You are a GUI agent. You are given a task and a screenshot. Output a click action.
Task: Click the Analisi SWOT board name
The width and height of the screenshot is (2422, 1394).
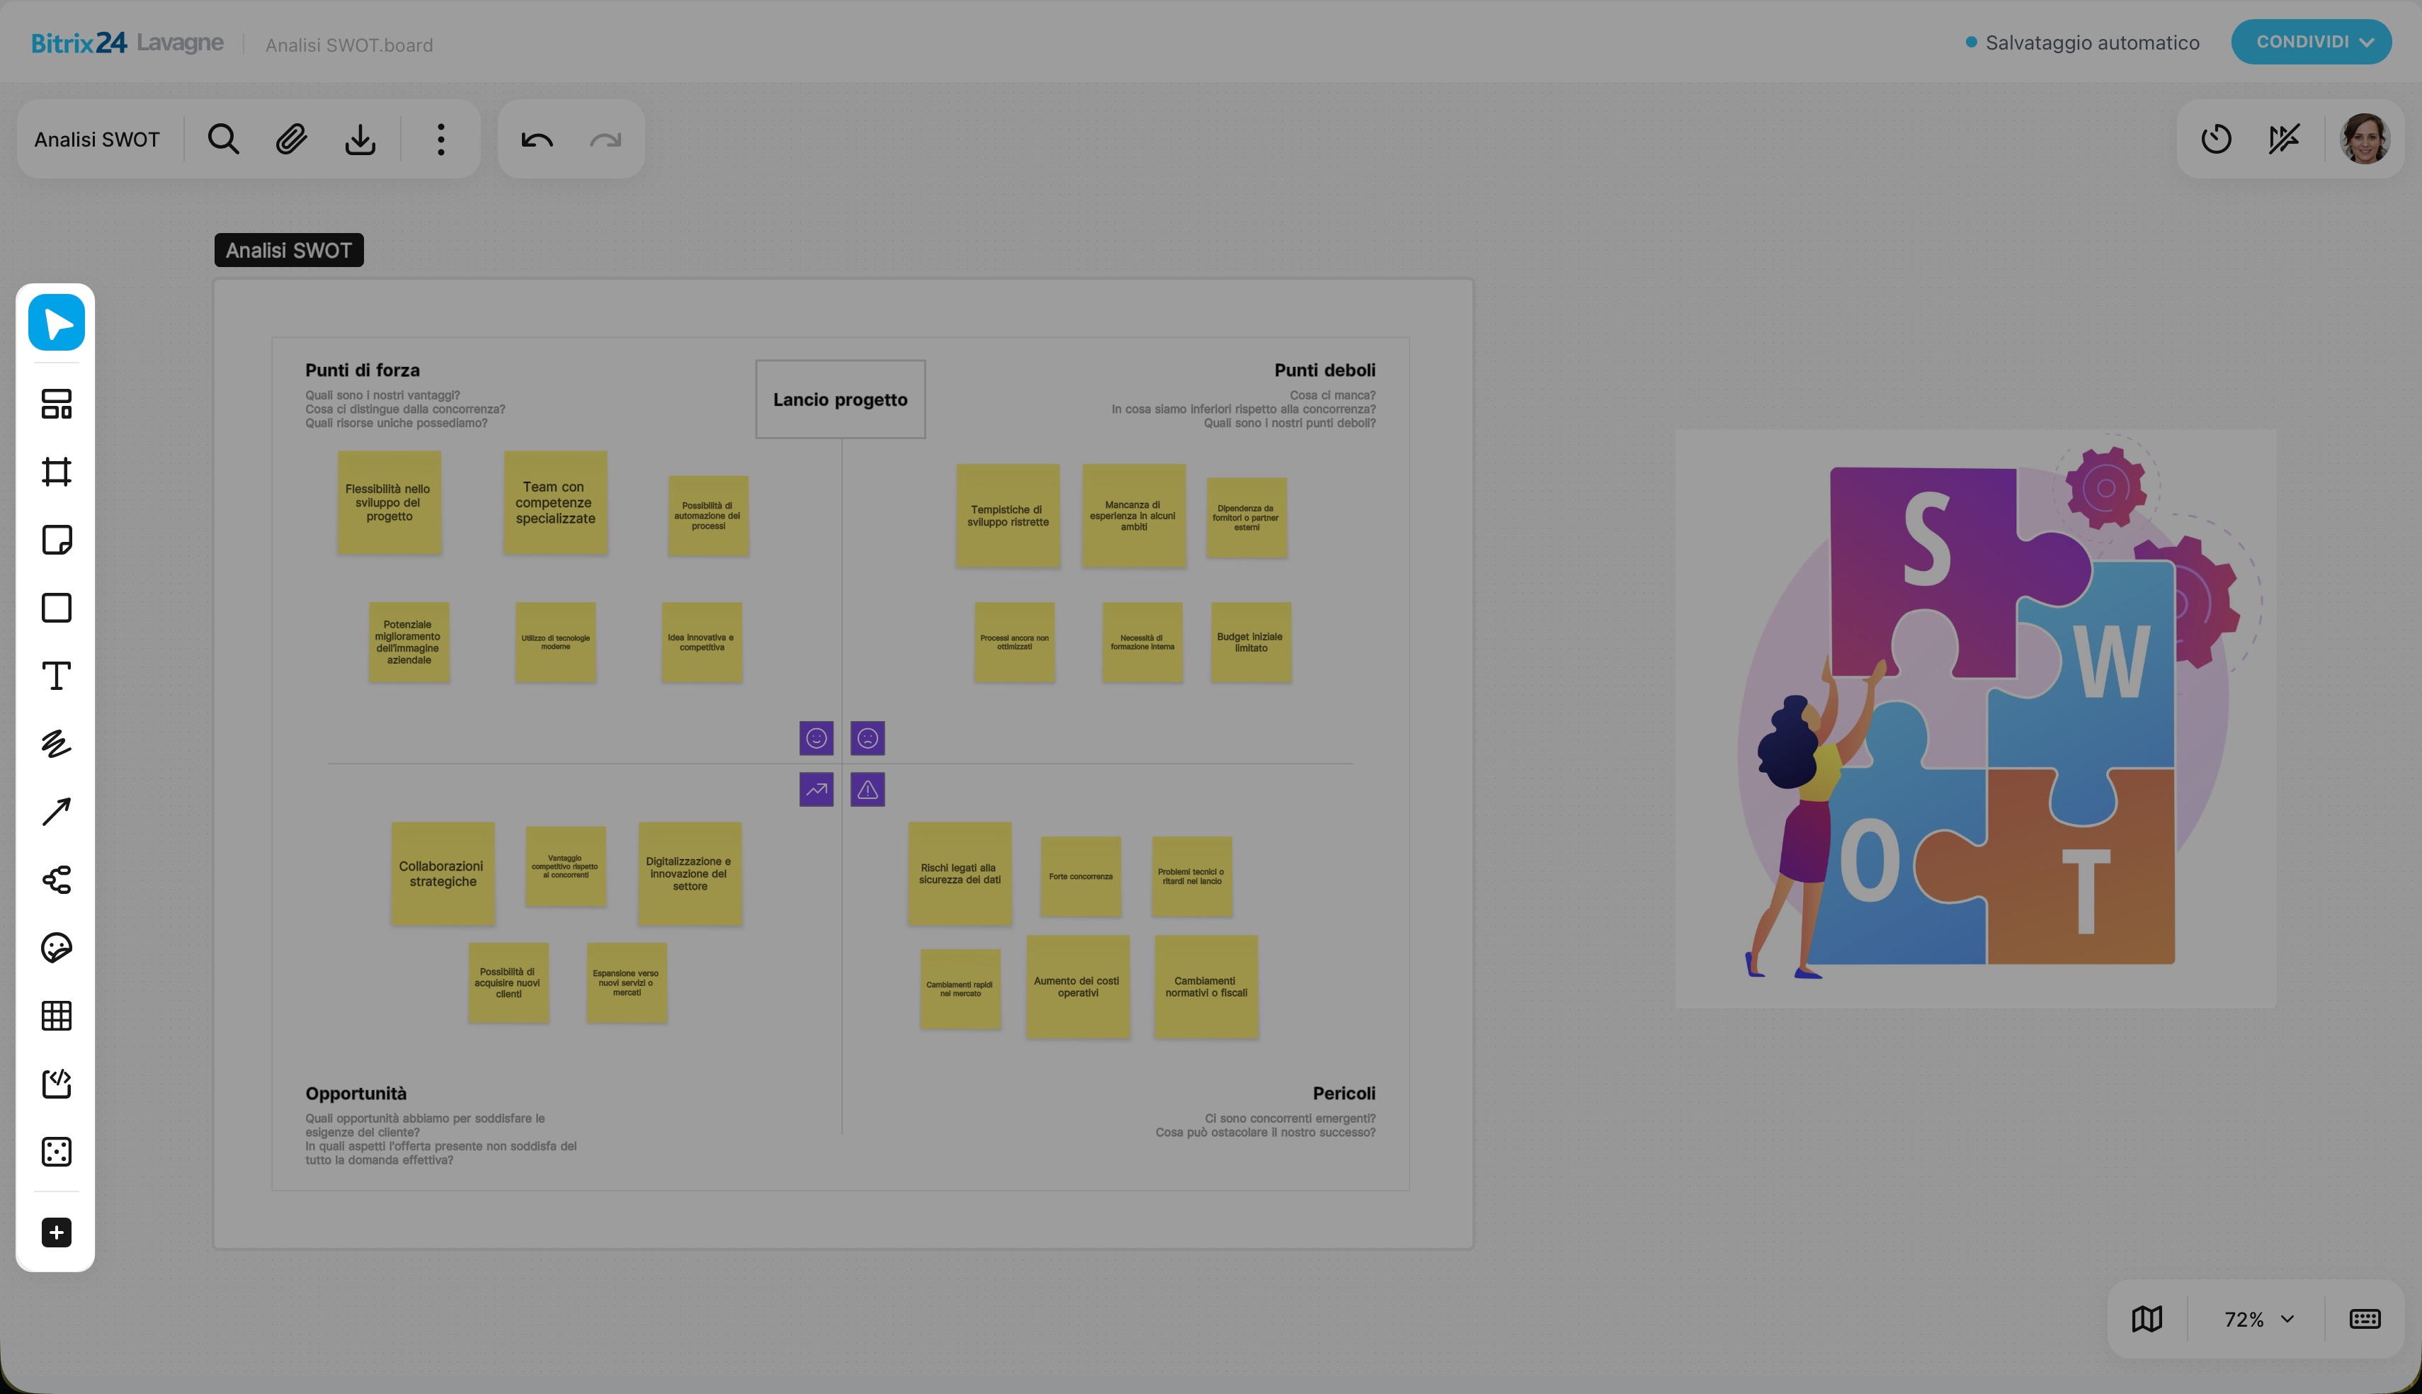coord(96,140)
